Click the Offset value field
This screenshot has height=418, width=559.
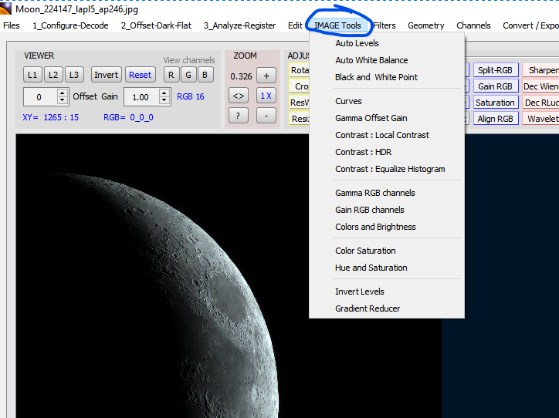coord(40,97)
